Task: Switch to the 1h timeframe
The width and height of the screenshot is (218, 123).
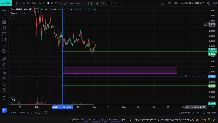Action: [39, 3]
